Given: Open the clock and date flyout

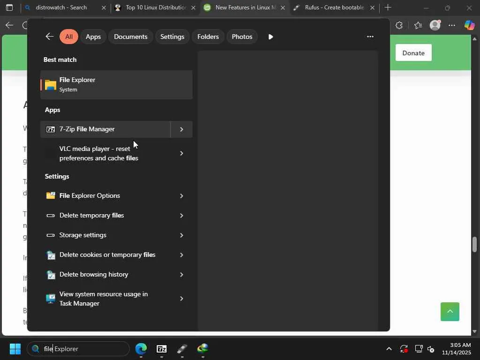Looking at the screenshot, I should (x=457, y=349).
